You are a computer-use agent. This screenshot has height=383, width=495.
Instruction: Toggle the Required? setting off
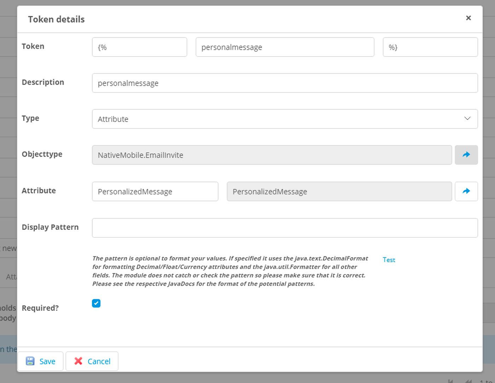pos(96,303)
